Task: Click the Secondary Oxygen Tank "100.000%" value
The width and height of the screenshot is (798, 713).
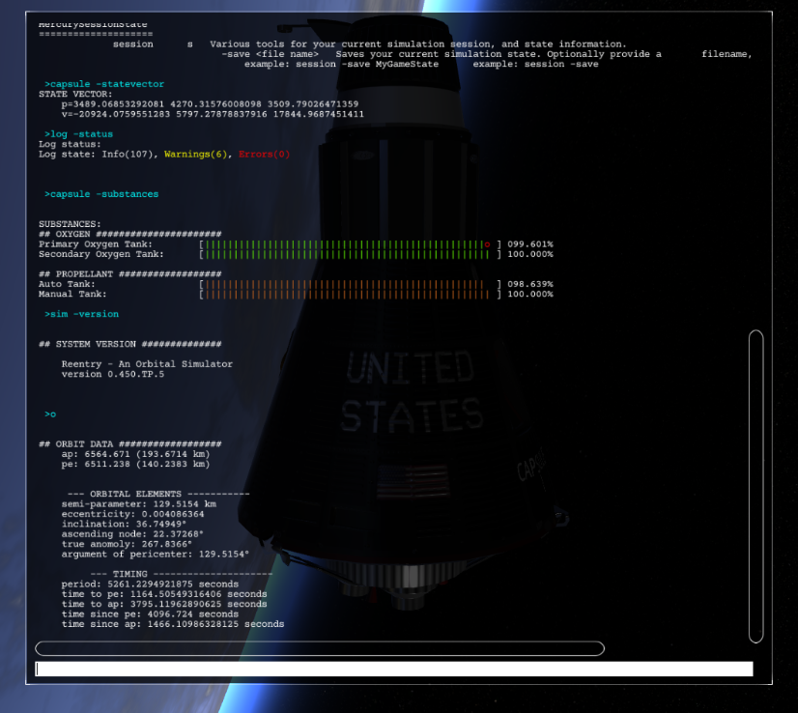Action: click(x=530, y=254)
